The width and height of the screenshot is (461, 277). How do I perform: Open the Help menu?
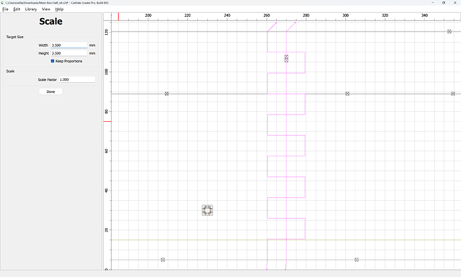59,9
